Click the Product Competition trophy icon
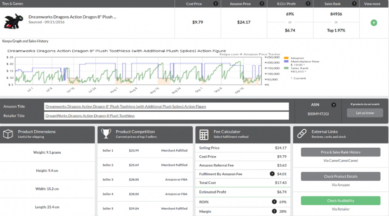Viewport: 389px width, 216px height. pyautogui.click(x=106, y=134)
